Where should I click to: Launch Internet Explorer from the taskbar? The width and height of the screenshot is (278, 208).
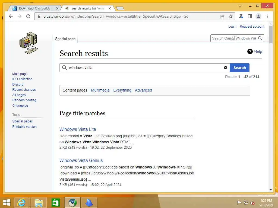pyautogui.click(x=21, y=203)
